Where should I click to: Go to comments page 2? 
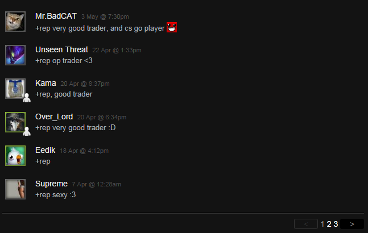tap(329, 224)
